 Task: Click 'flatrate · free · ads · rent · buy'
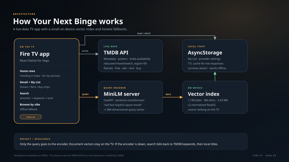(122, 68)
